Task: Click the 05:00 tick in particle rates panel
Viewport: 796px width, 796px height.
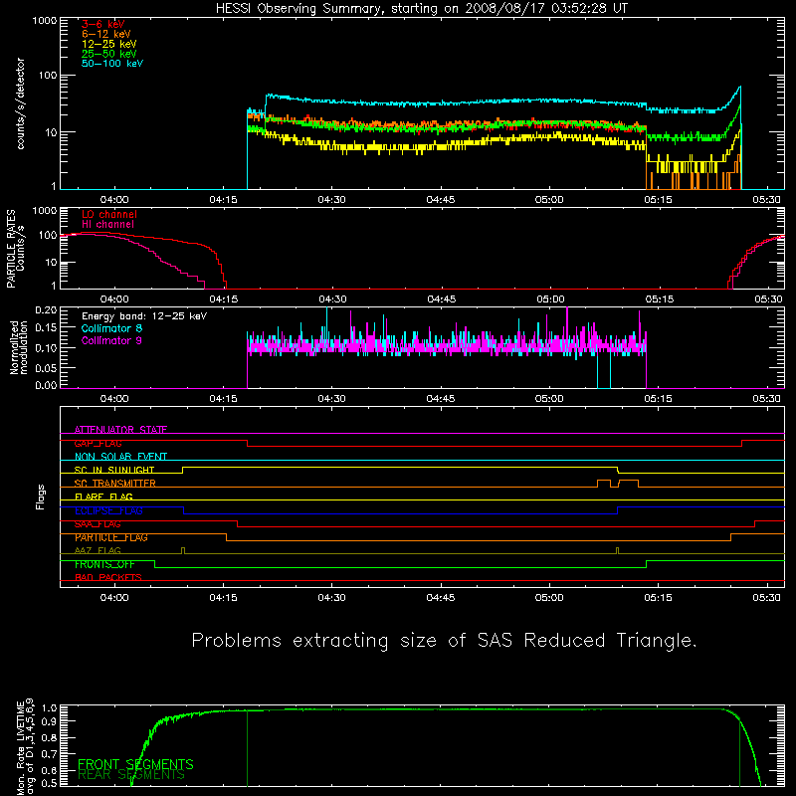Action: click(x=550, y=299)
